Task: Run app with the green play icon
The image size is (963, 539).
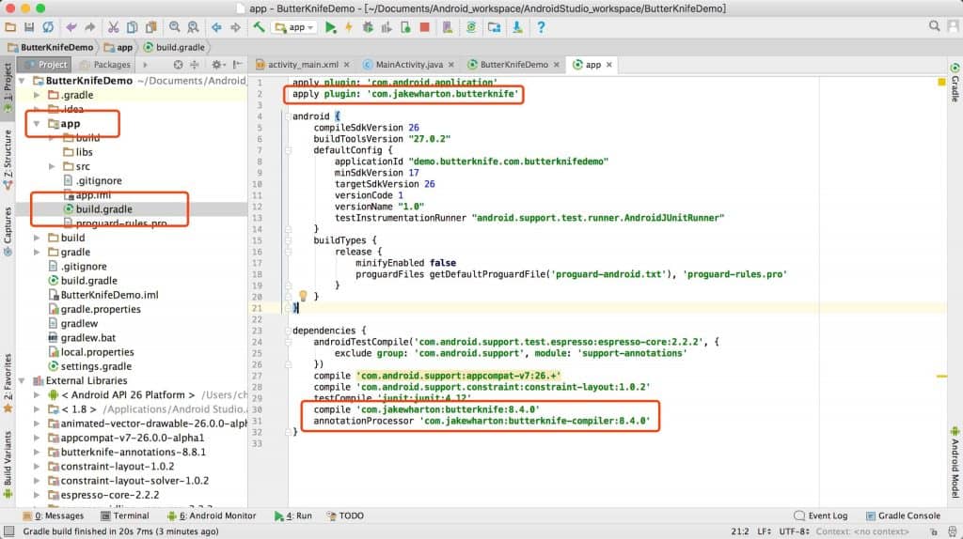Action: (330, 27)
